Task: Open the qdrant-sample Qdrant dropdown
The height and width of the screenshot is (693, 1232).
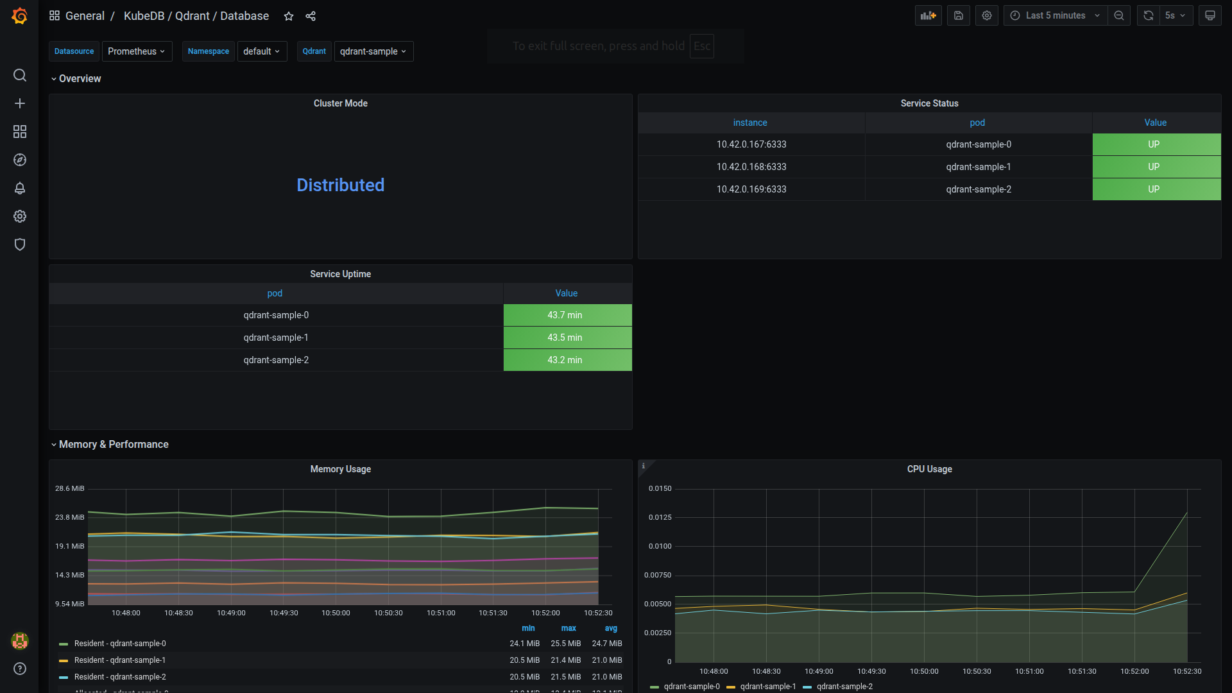Action: [373, 51]
